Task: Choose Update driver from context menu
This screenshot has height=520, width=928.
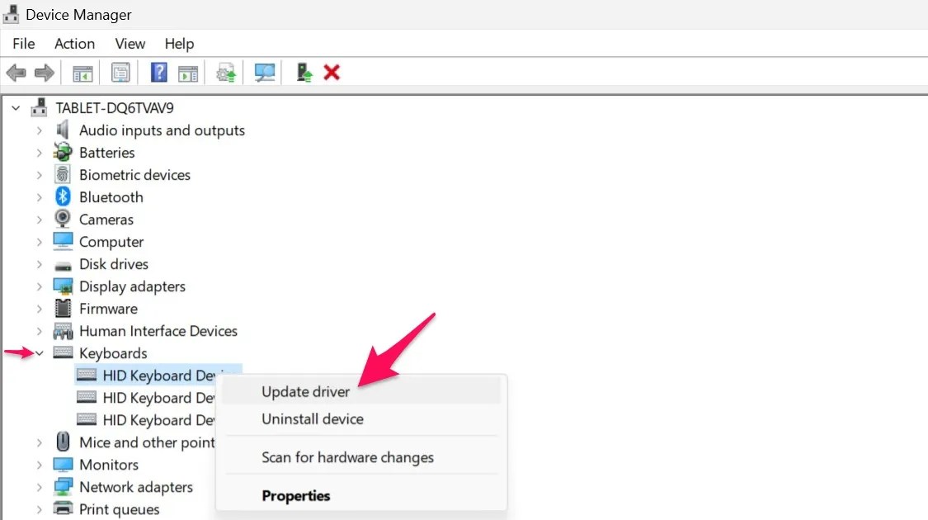Action: pos(306,391)
